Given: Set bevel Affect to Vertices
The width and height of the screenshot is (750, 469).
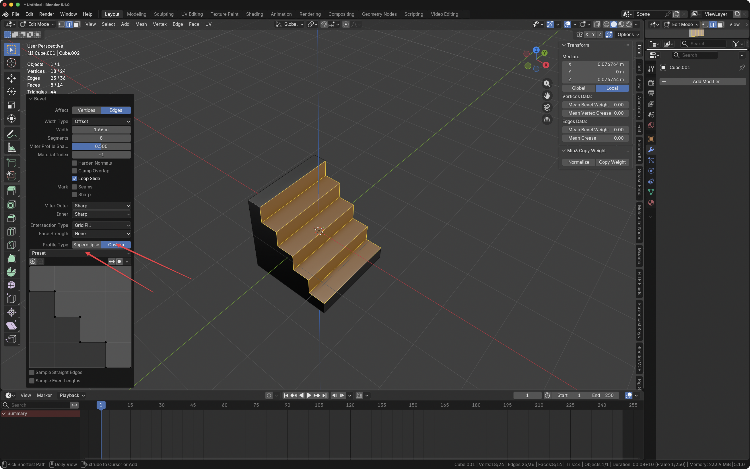Looking at the screenshot, I should coord(87,110).
